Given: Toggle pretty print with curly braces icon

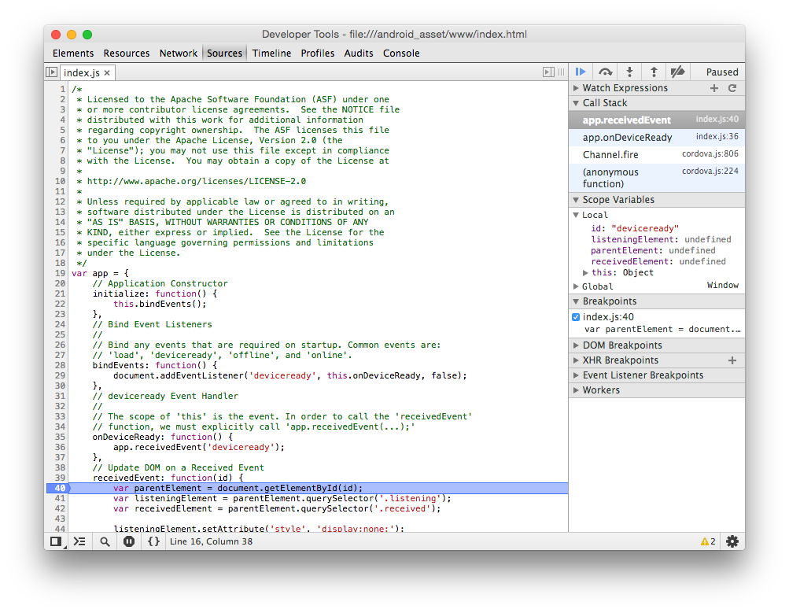Looking at the screenshot, I should click(x=154, y=541).
